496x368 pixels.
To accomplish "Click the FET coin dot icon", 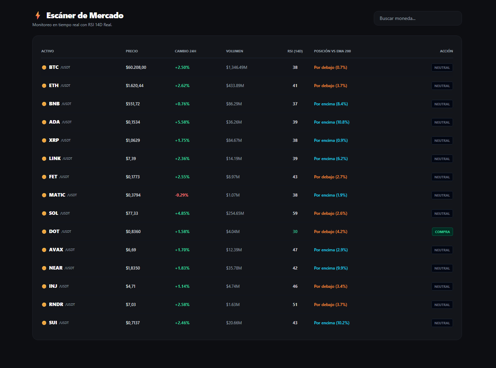I will point(44,177).
